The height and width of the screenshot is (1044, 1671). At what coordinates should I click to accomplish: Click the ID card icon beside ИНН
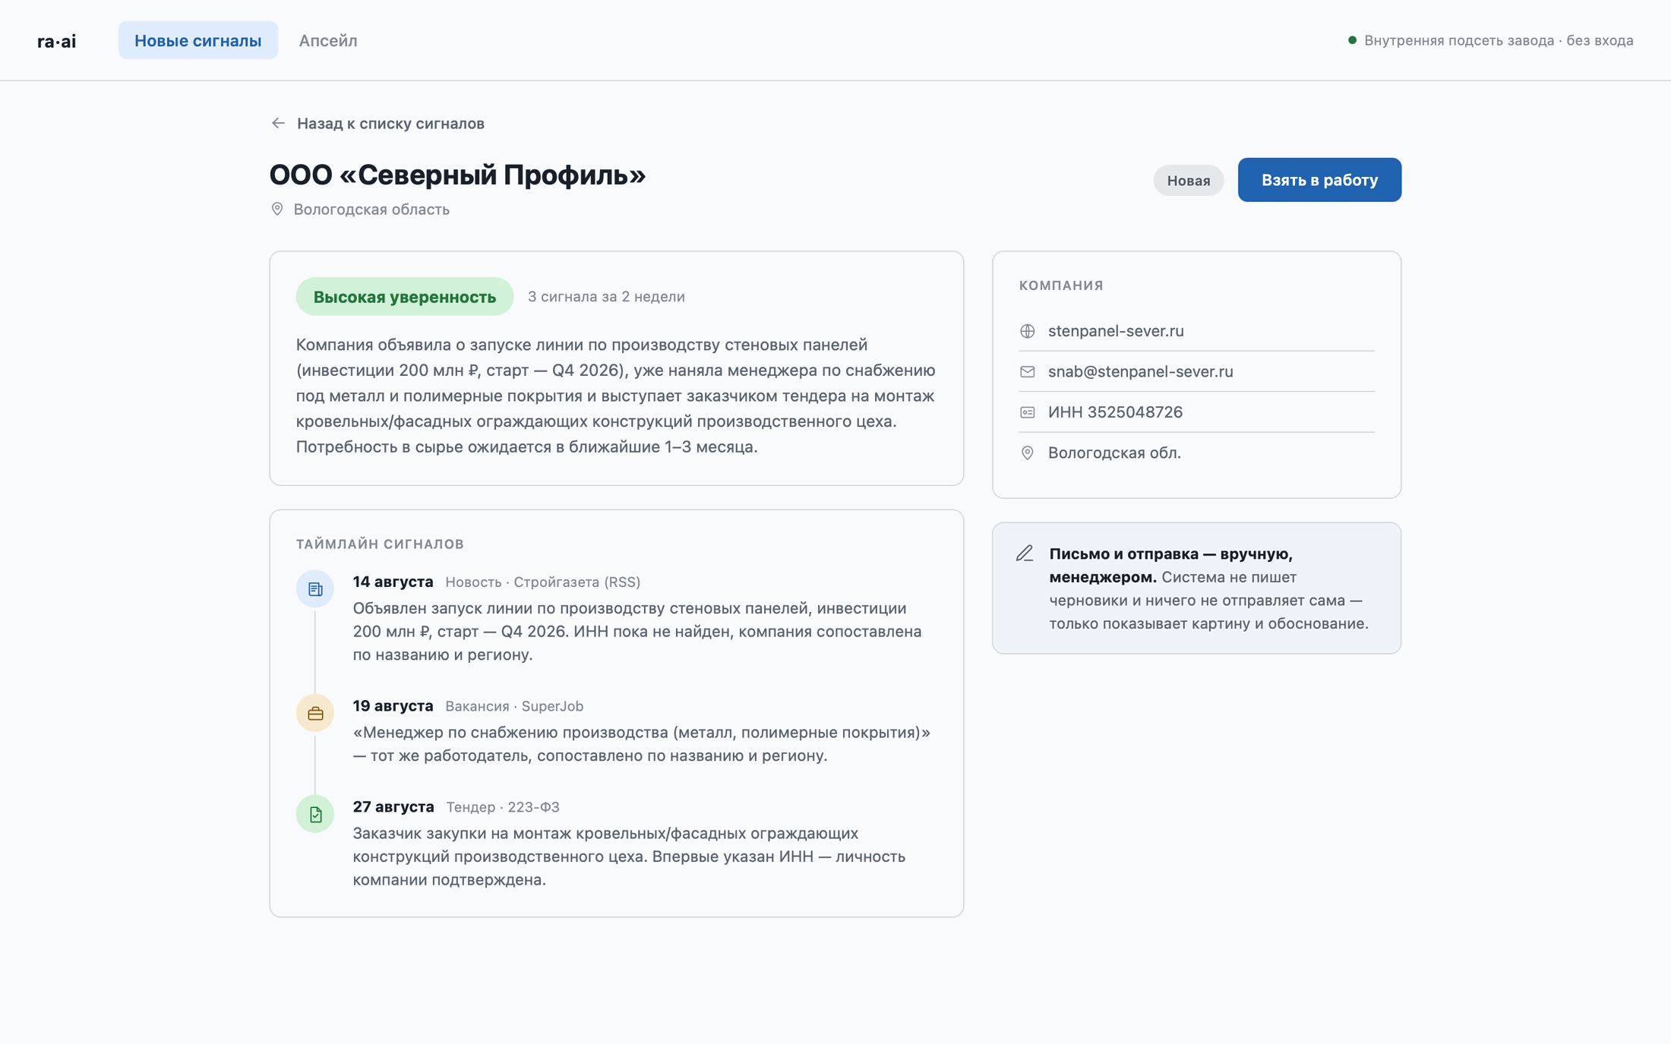(x=1027, y=412)
